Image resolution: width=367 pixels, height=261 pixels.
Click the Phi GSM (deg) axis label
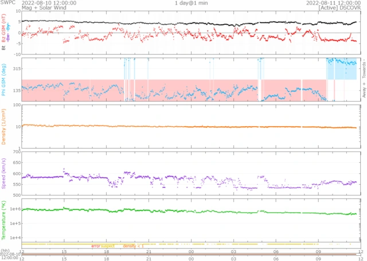[x=4, y=80]
